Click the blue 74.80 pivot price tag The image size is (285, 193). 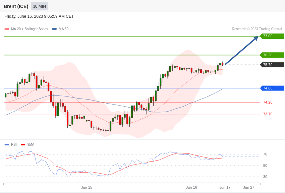272,88
